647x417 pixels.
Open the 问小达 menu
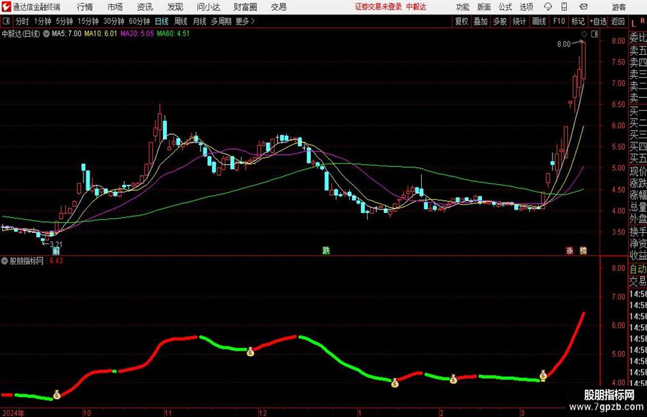208,7
